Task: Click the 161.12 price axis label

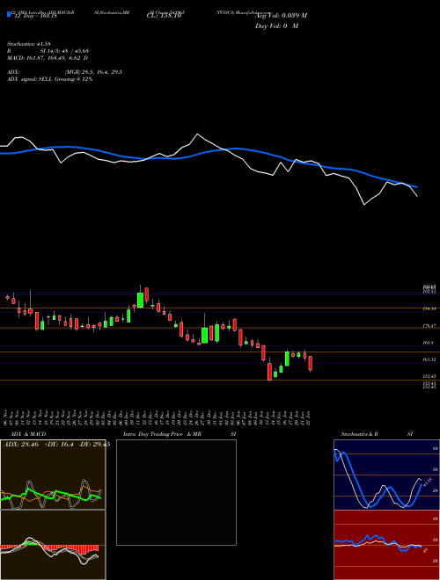Action: [429, 359]
